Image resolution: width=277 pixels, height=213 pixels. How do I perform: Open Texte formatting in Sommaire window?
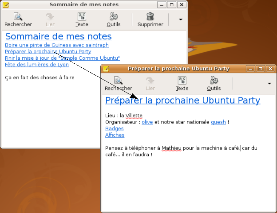[82, 17]
